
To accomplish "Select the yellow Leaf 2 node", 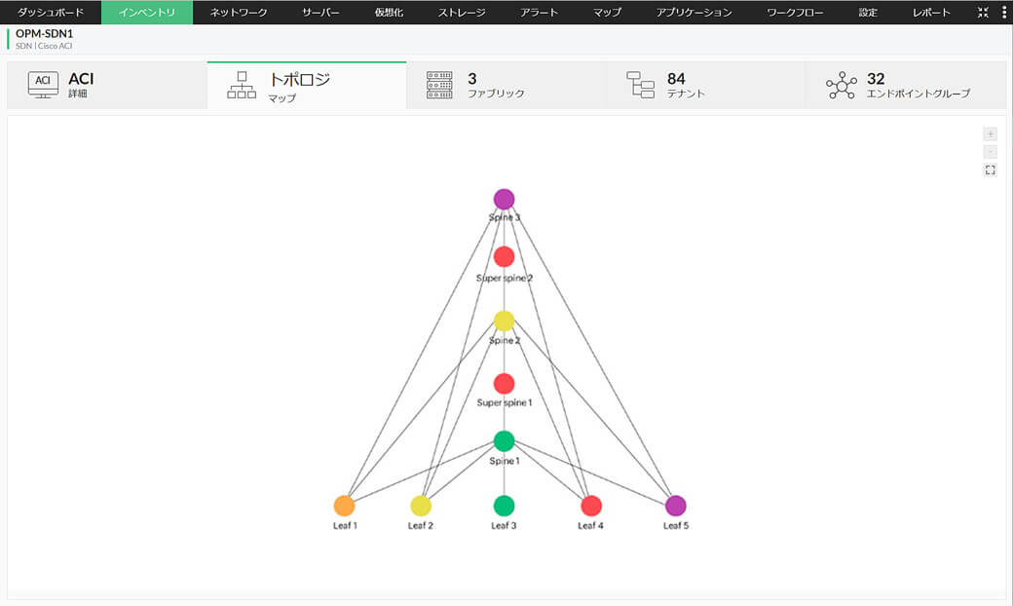I will [x=421, y=506].
